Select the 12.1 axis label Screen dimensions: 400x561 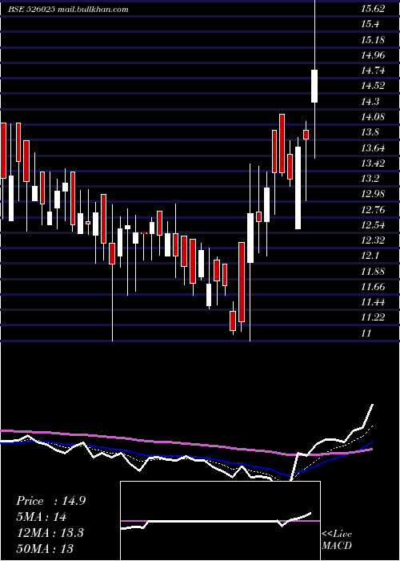(370, 256)
